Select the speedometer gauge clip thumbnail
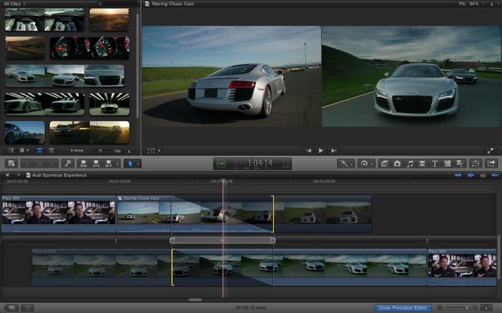Viewport: 502px width, 313px height. 89,48
